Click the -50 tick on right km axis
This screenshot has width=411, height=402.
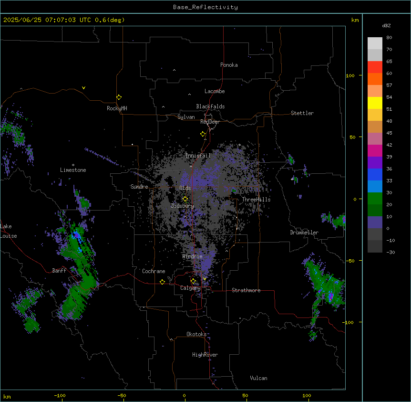click(350, 261)
